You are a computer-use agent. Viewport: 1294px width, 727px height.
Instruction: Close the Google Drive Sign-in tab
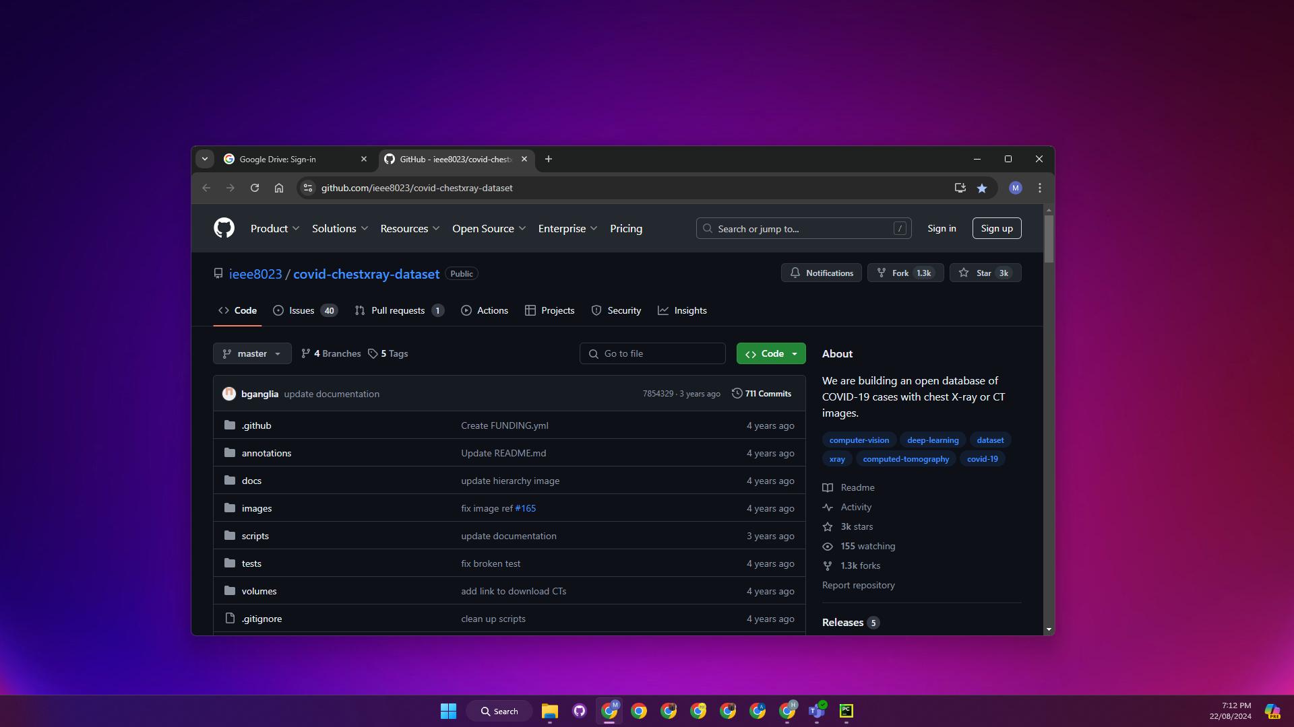(x=364, y=159)
